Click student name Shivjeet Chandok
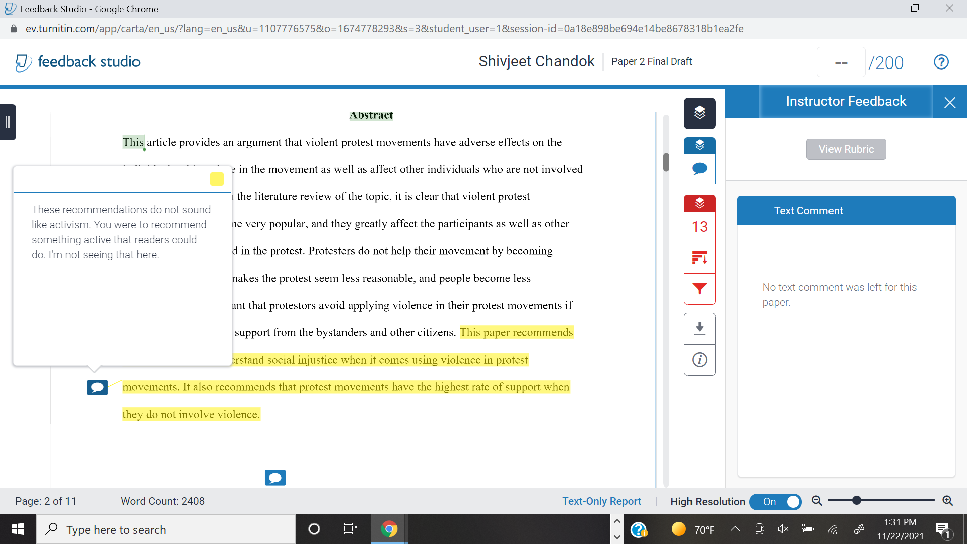This screenshot has width=967, height=544. point(536,61)
